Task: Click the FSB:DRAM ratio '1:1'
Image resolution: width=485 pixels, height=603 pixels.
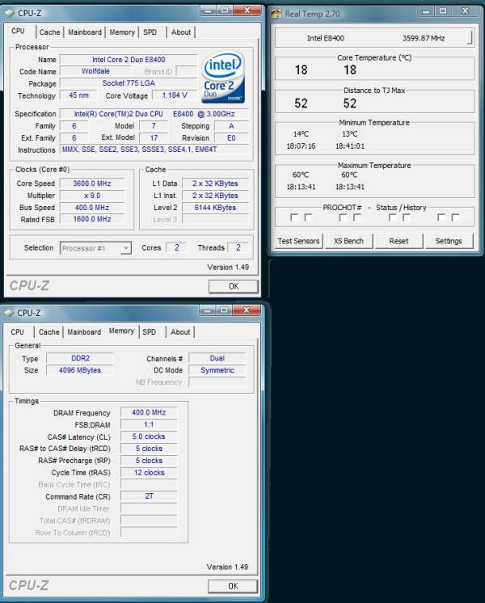Action: (149, 424)
